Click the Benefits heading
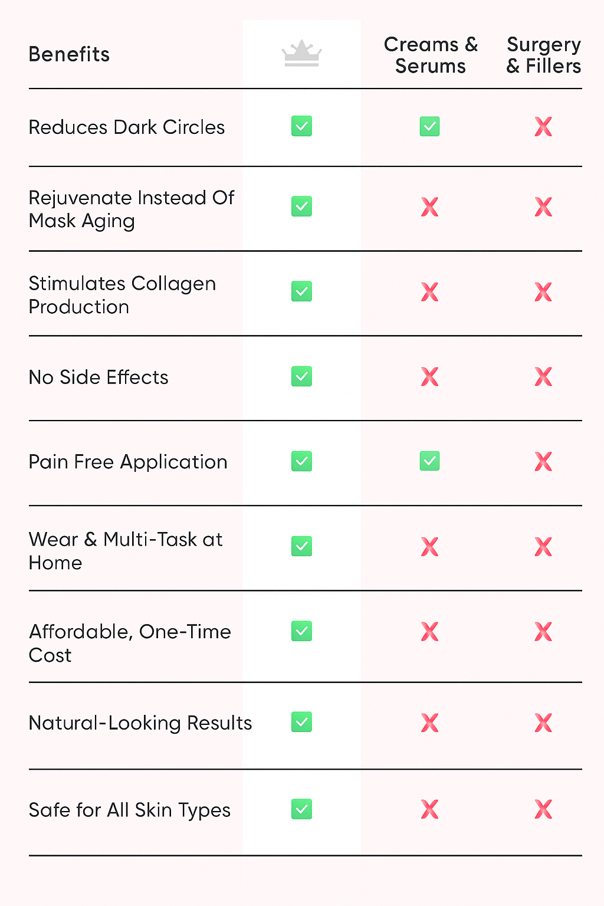Screen dimensions: 604x906 tap(69, 54)
